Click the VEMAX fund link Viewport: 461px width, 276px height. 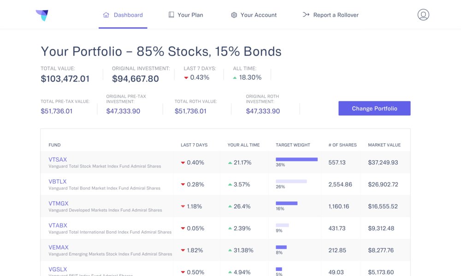click(59, 247)
